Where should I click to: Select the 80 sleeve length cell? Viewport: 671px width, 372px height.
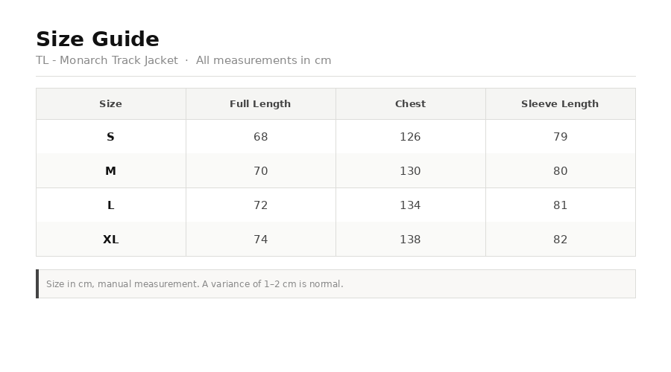(560, 171)
